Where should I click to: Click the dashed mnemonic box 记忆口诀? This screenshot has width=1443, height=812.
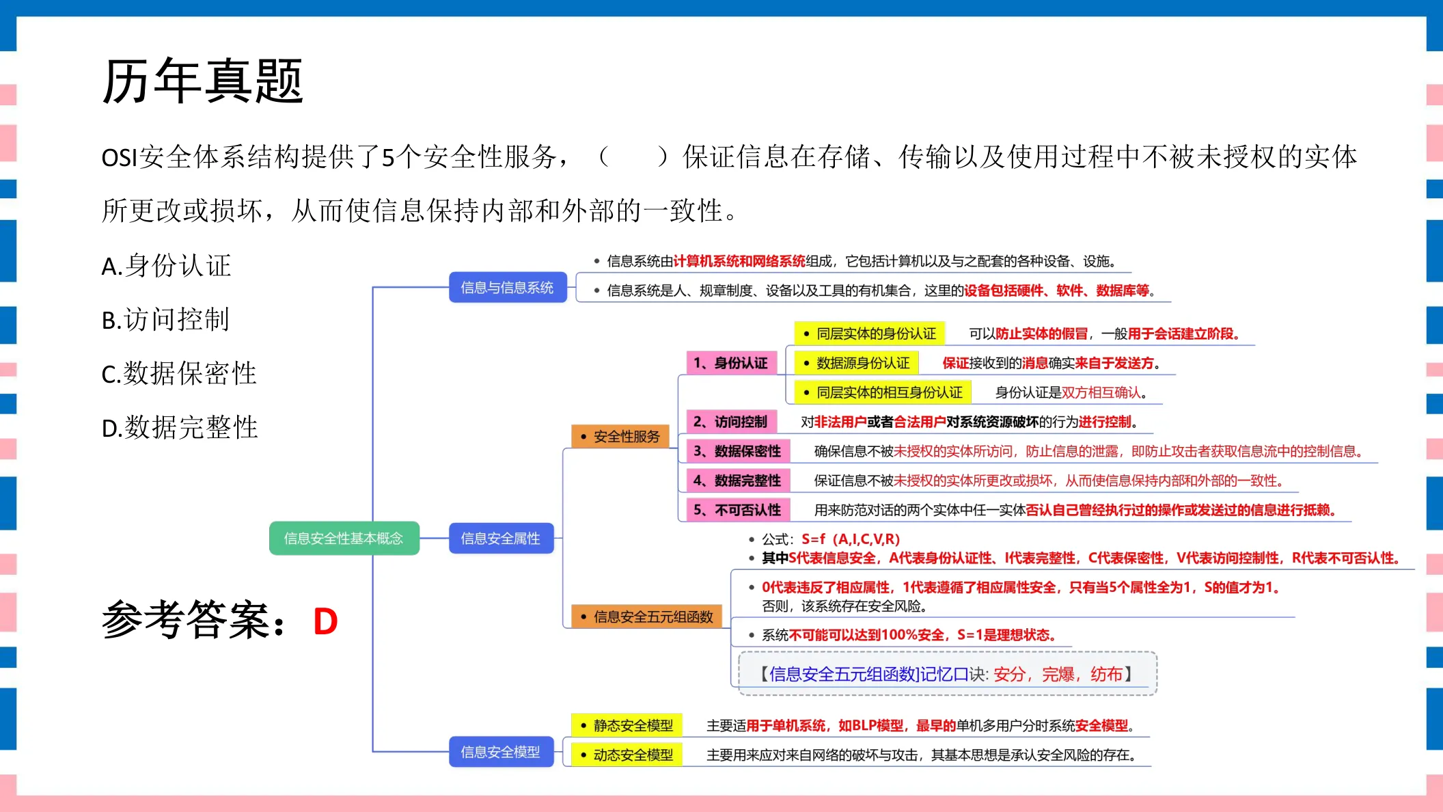tap(948, 674)
